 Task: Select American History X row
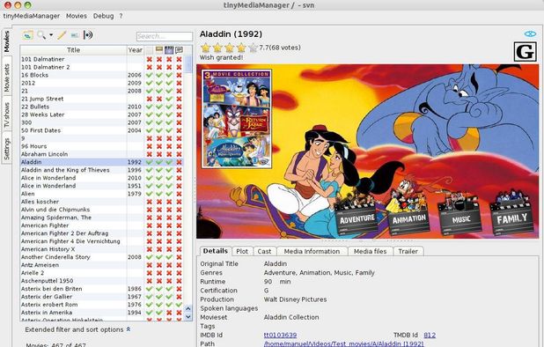click(x=102, y=249)
